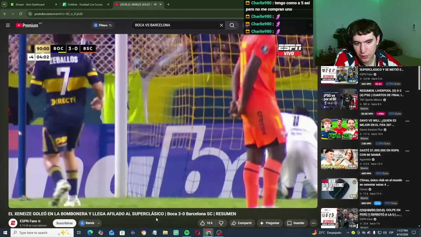Open the DAVO VS WILL video thumbnail
Viewport: 421px width, 237px height.
pyautogui.click(x=339, y=129)
